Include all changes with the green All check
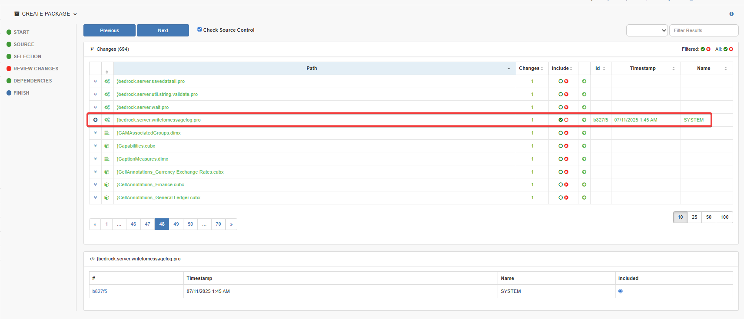This screenshot has width=744, height=319. point(725,49)
